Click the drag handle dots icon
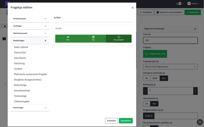The height and width of the screenshot is (127, 204). tap(5, 84)
